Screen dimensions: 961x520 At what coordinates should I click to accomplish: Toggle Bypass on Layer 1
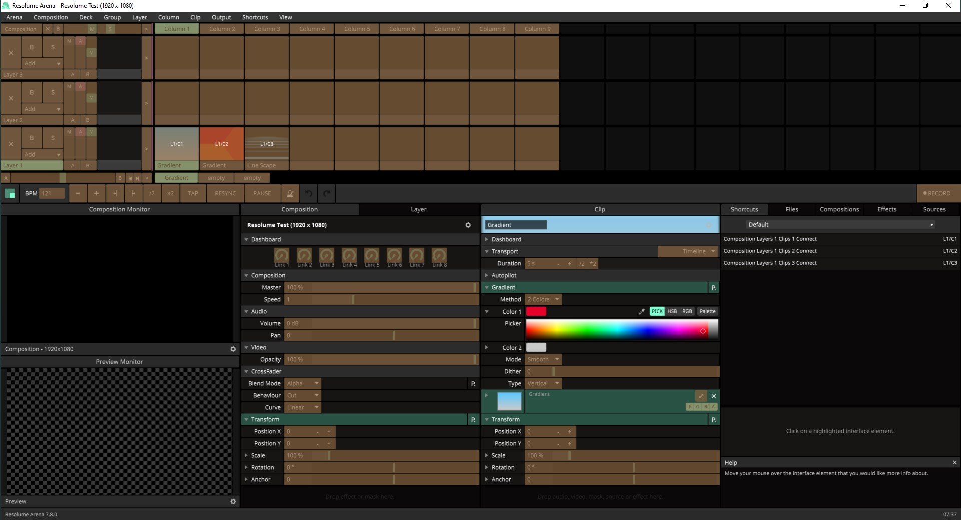point(32,138)
